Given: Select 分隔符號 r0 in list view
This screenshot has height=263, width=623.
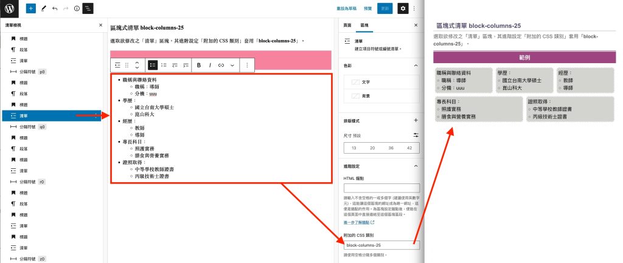Looking at the screenshot, I should pyautogui.click(x=51, y=182).
